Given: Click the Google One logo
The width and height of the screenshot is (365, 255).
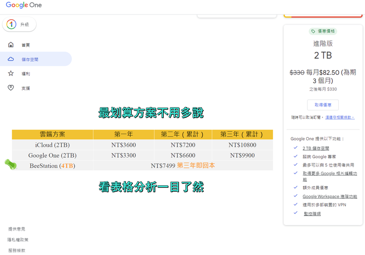Looking at the screenshot, I should click(x=24, y=5).
